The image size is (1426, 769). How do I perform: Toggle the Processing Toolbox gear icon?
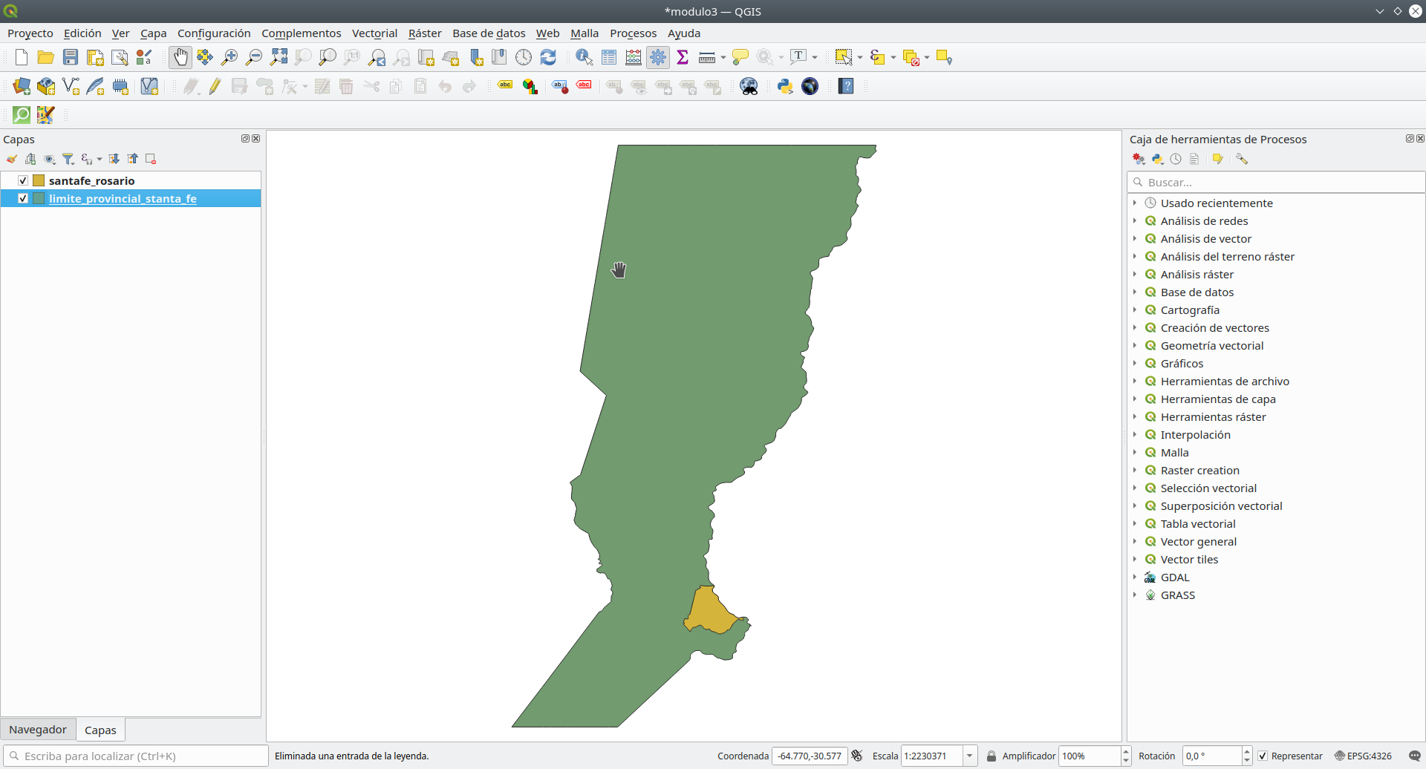tap(658, 57)
